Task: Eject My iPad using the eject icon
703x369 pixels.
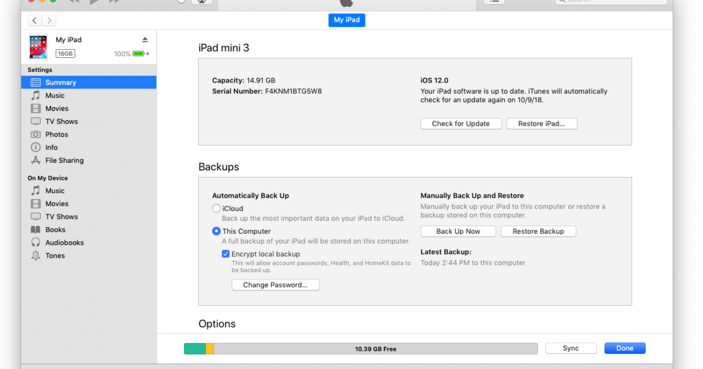Action: (145, 40)
